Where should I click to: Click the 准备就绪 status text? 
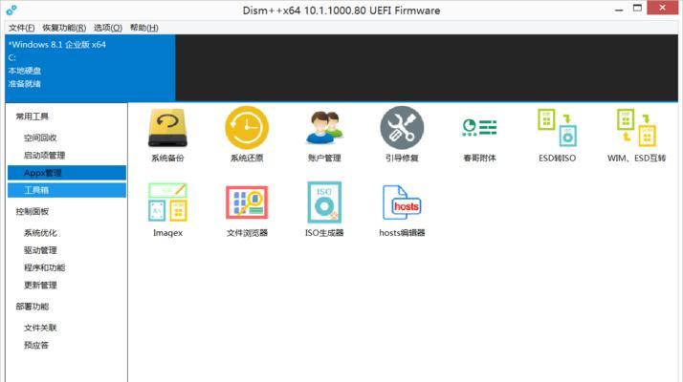(x=25, y=83)
